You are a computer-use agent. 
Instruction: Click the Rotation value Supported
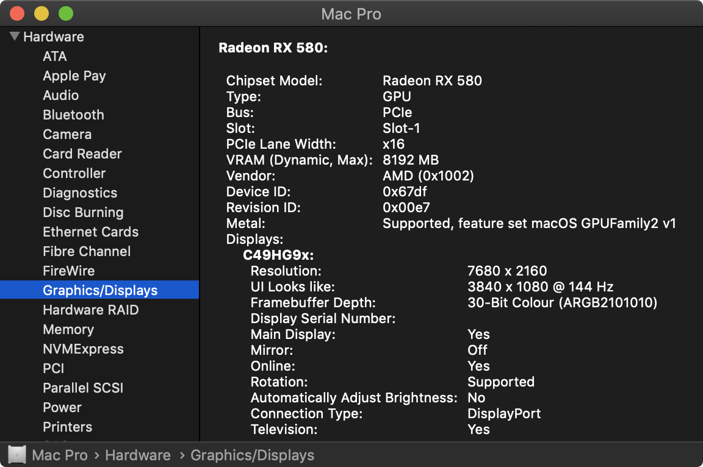click(x=501, y=382)
